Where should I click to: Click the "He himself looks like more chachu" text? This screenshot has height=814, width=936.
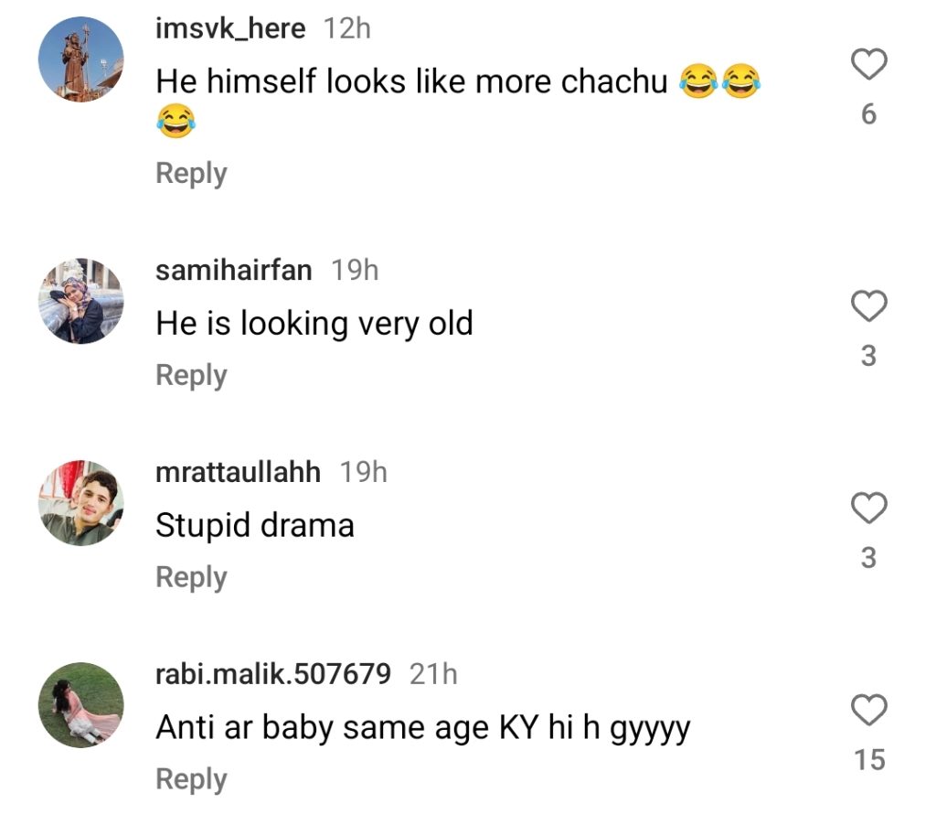[411, 82]
